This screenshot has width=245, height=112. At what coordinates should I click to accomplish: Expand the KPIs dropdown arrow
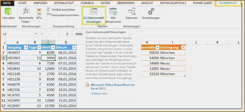point(39,22)
